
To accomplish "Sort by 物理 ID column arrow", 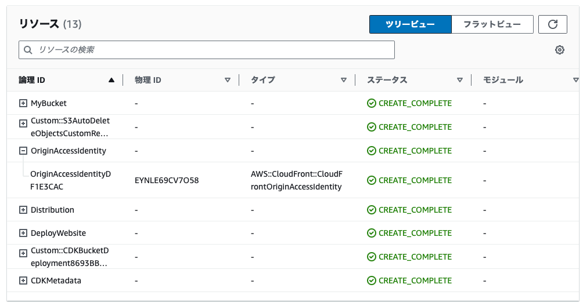I will click(x=228, y=80).
